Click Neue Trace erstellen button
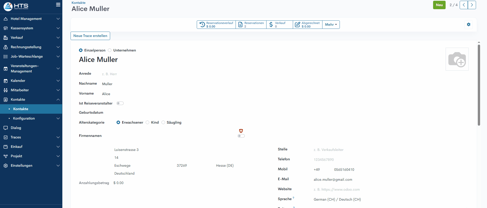 [x=90, y=36]
